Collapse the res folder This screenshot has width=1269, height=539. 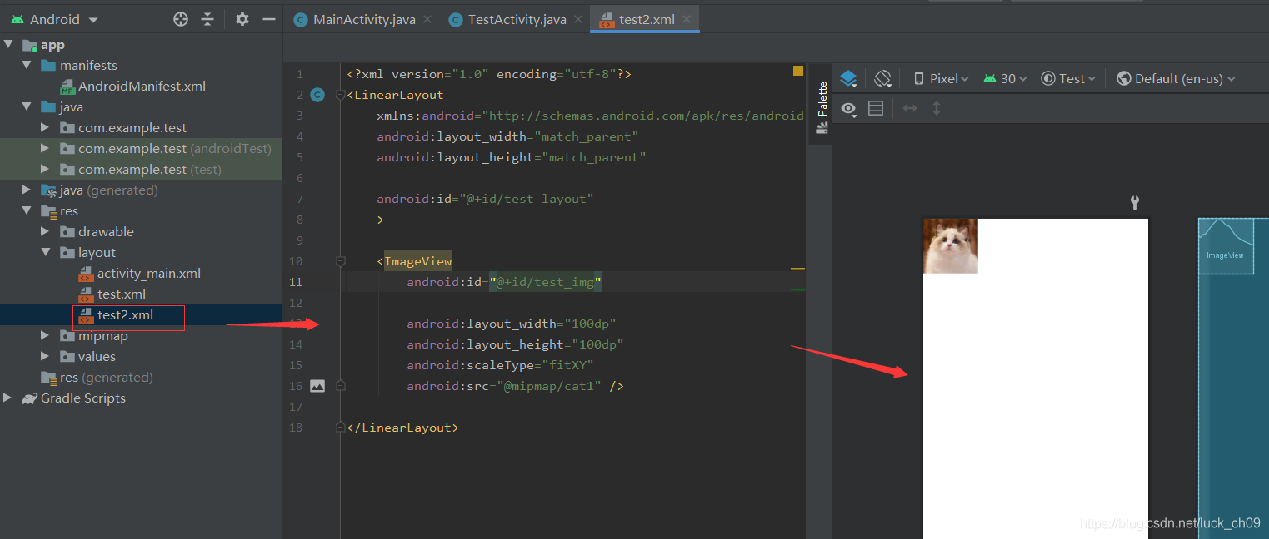click(x=27, y=210)
